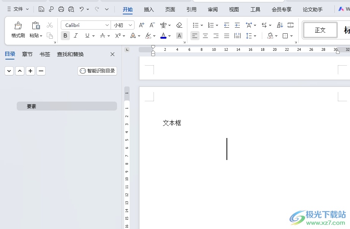Switch to the 插入 ribbon tab
350x229 pixels.
[x=149, y=9]
